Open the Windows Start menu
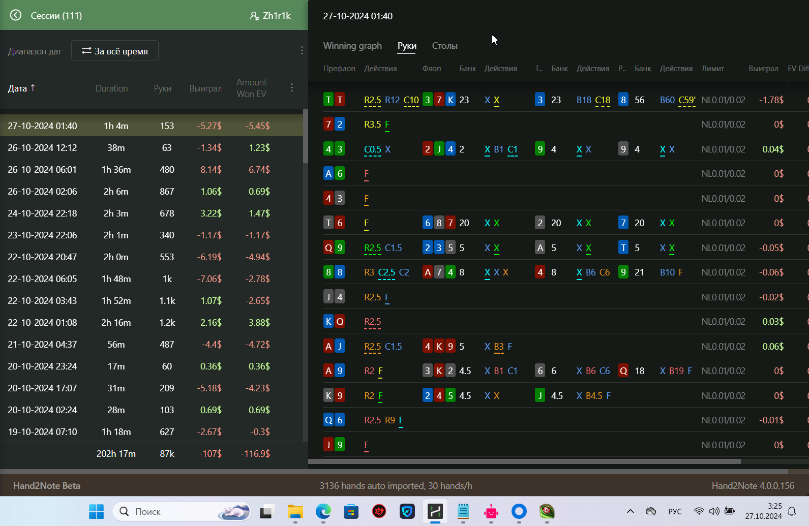This screenshot has height=526, width=809. pos(96,511)
